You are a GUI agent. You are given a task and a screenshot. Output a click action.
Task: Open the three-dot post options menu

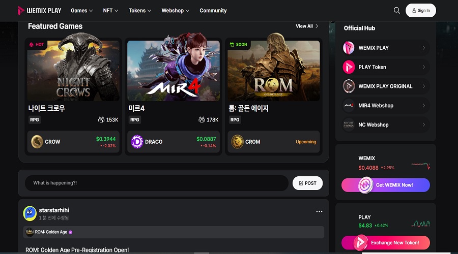[x=319, y=211]
